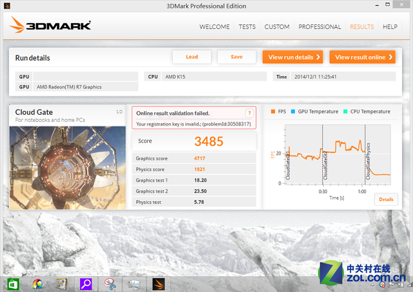The image size is (413, 292).
Task: Open the Windows Store taskbar icon
Action: (x=13, y=284)
